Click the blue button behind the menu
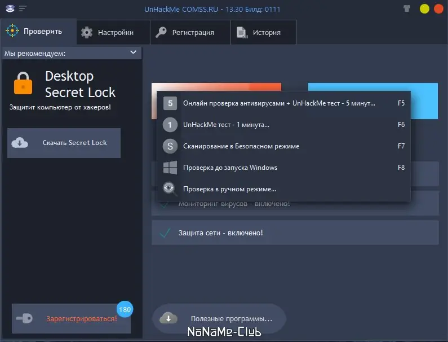The width and height of the screenshot is (448, 342). tap(424, 101)
